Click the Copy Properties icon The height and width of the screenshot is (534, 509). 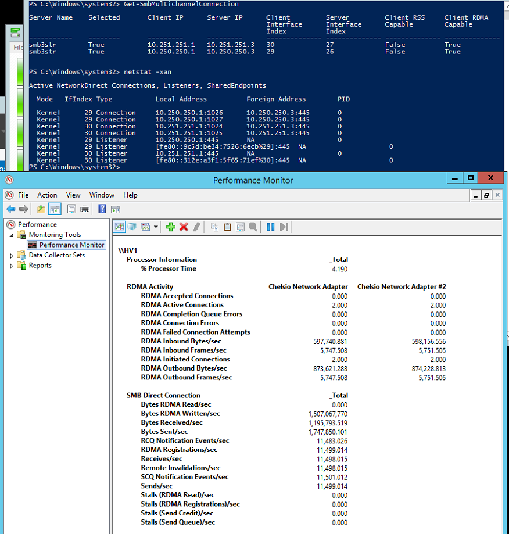(214, 227)
